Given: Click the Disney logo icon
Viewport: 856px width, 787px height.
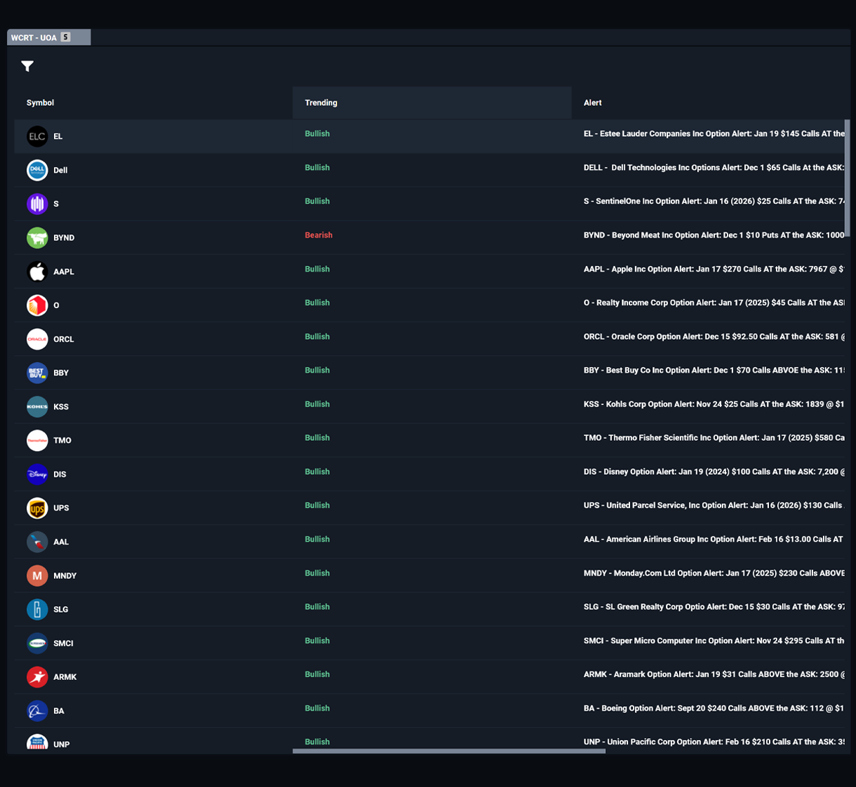Looking at the screenshot, I should [x=37, y=474].
